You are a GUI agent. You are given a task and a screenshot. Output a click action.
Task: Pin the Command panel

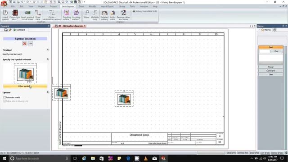(x=49, y=26)
